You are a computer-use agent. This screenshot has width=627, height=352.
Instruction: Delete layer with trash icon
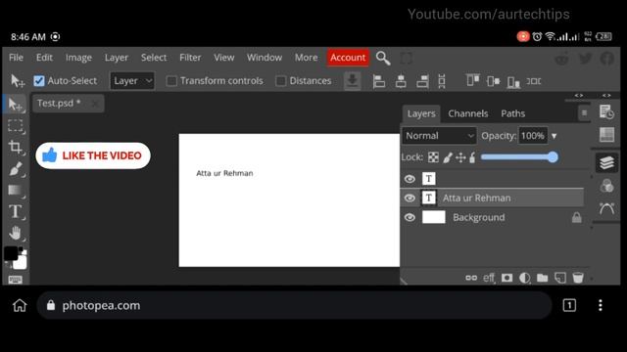pyautogui.click(x=578, y=278)
